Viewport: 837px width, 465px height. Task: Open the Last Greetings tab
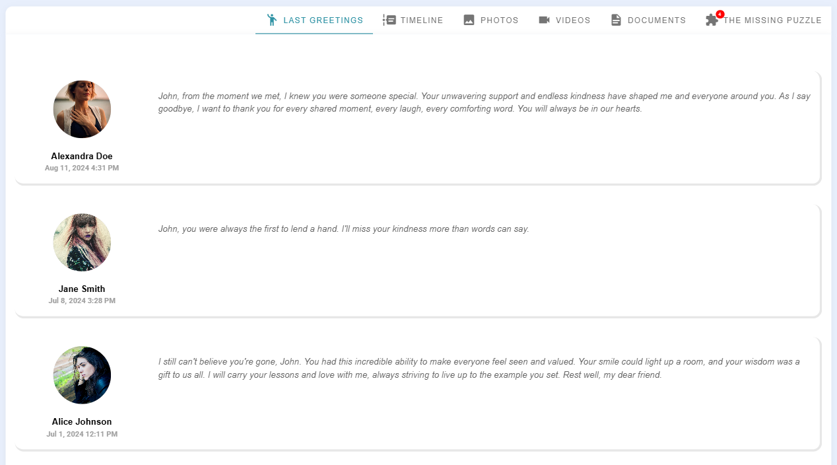tap(314, 20)
